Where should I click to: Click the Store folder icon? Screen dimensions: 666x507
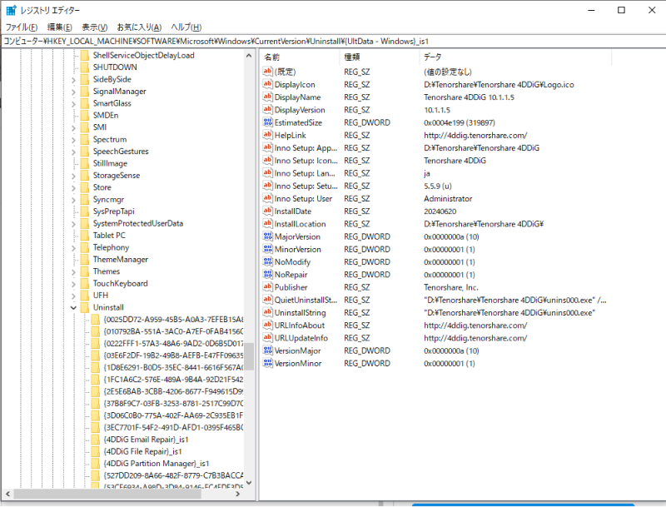coord(84,187)
